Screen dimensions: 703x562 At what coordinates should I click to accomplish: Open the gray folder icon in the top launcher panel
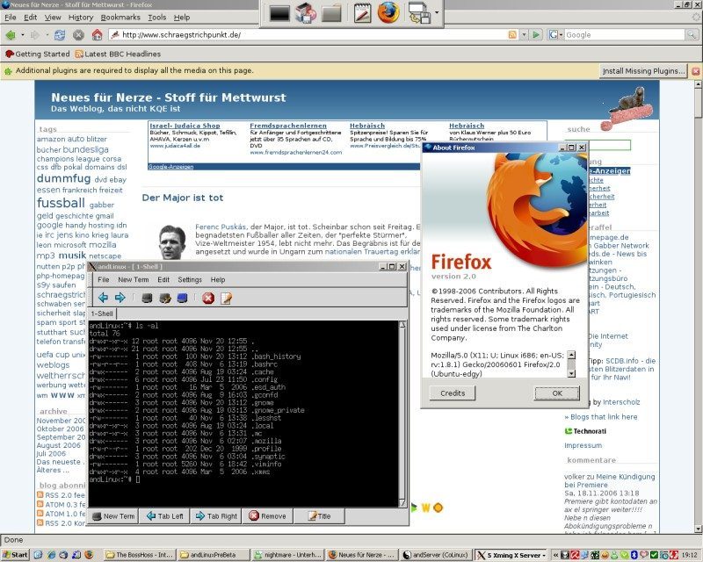click(332, 13)
